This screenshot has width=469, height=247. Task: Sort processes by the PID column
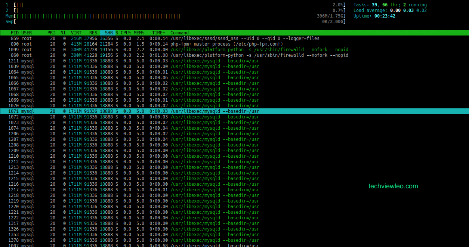click(14, 33)
